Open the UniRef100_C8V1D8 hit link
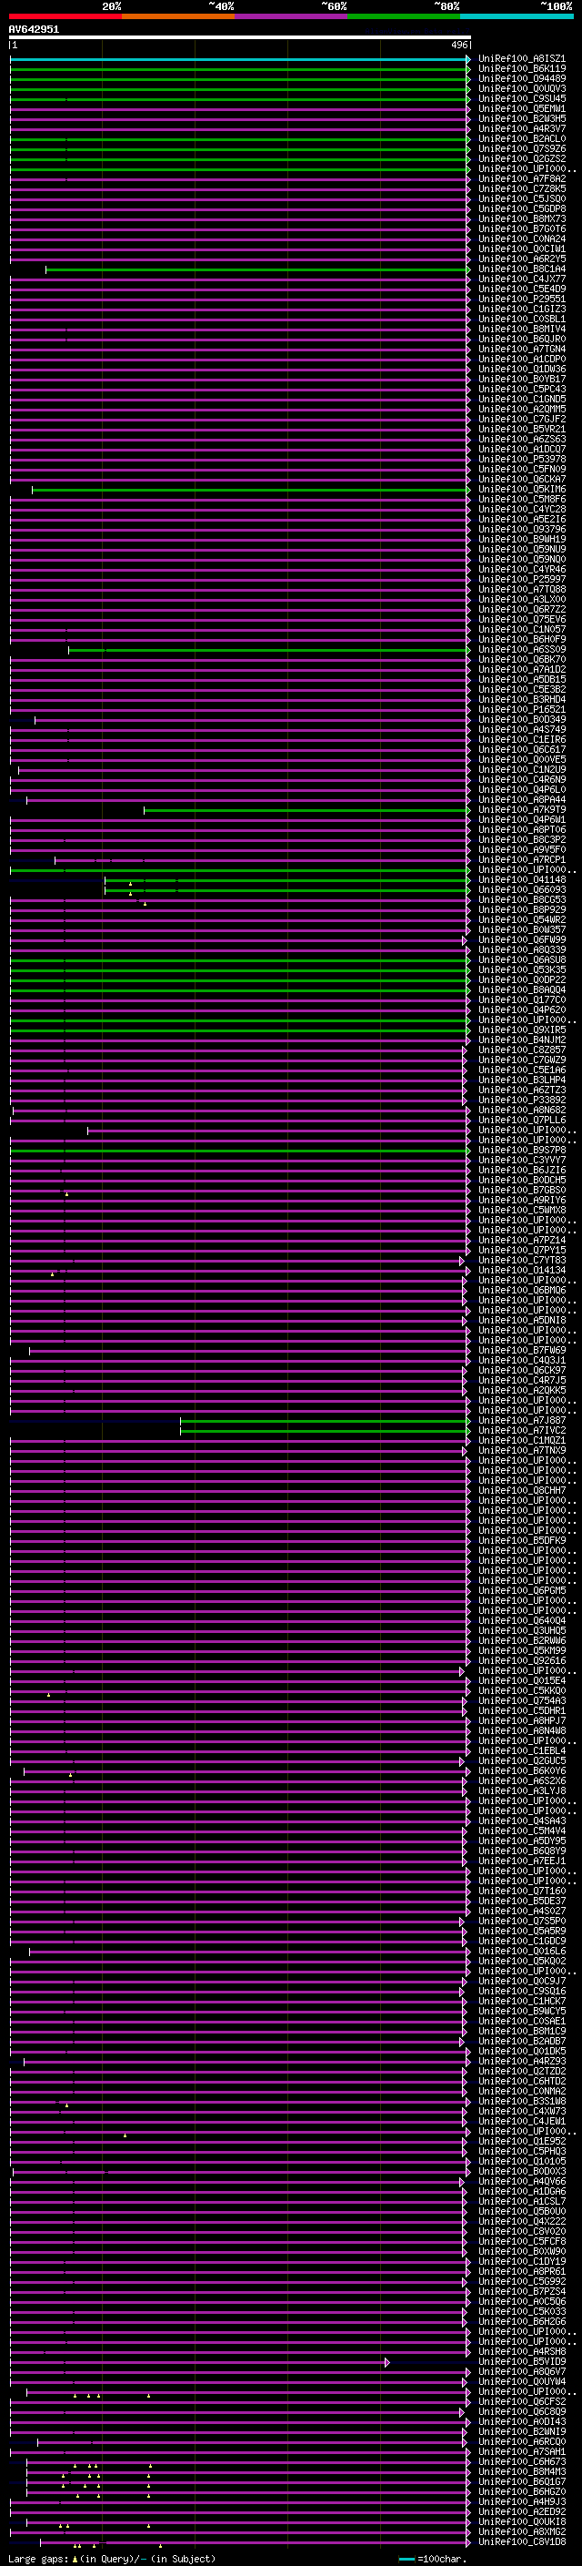The width and height of the screenshot is (582, 2566). (x=522, y=2541)
